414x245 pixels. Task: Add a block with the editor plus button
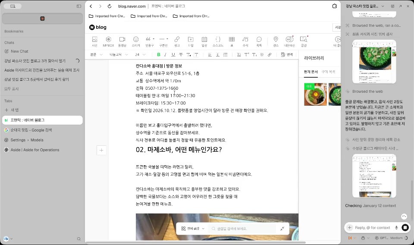click(x=101, y=150)
